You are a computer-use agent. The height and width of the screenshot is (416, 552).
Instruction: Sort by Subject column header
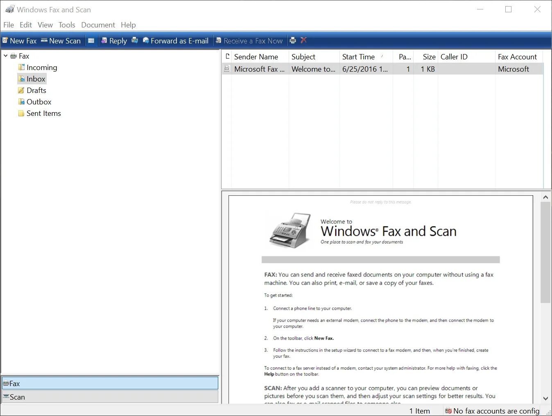(x=314, y=57)
